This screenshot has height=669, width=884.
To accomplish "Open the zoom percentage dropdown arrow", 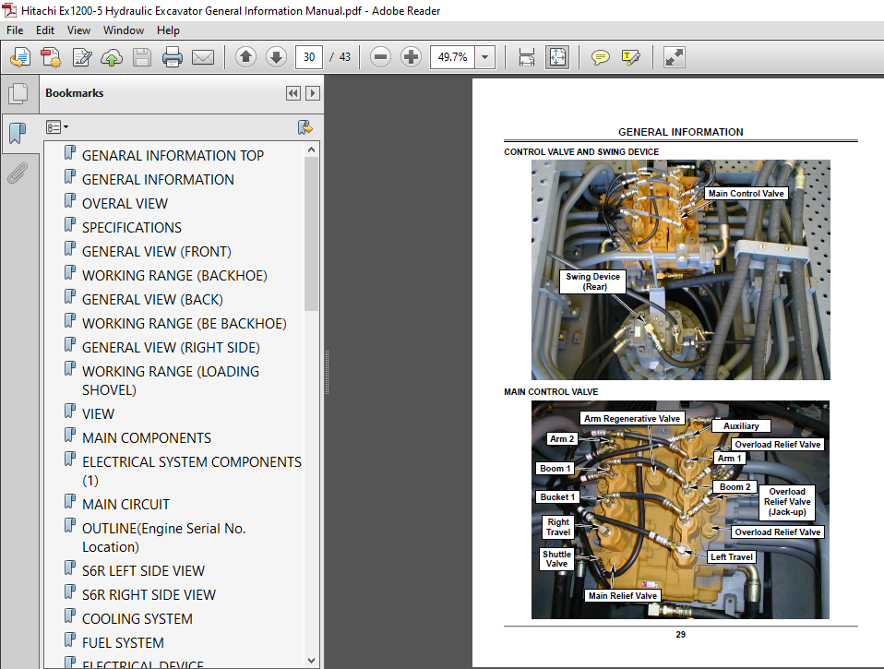I will pos(484,57).
